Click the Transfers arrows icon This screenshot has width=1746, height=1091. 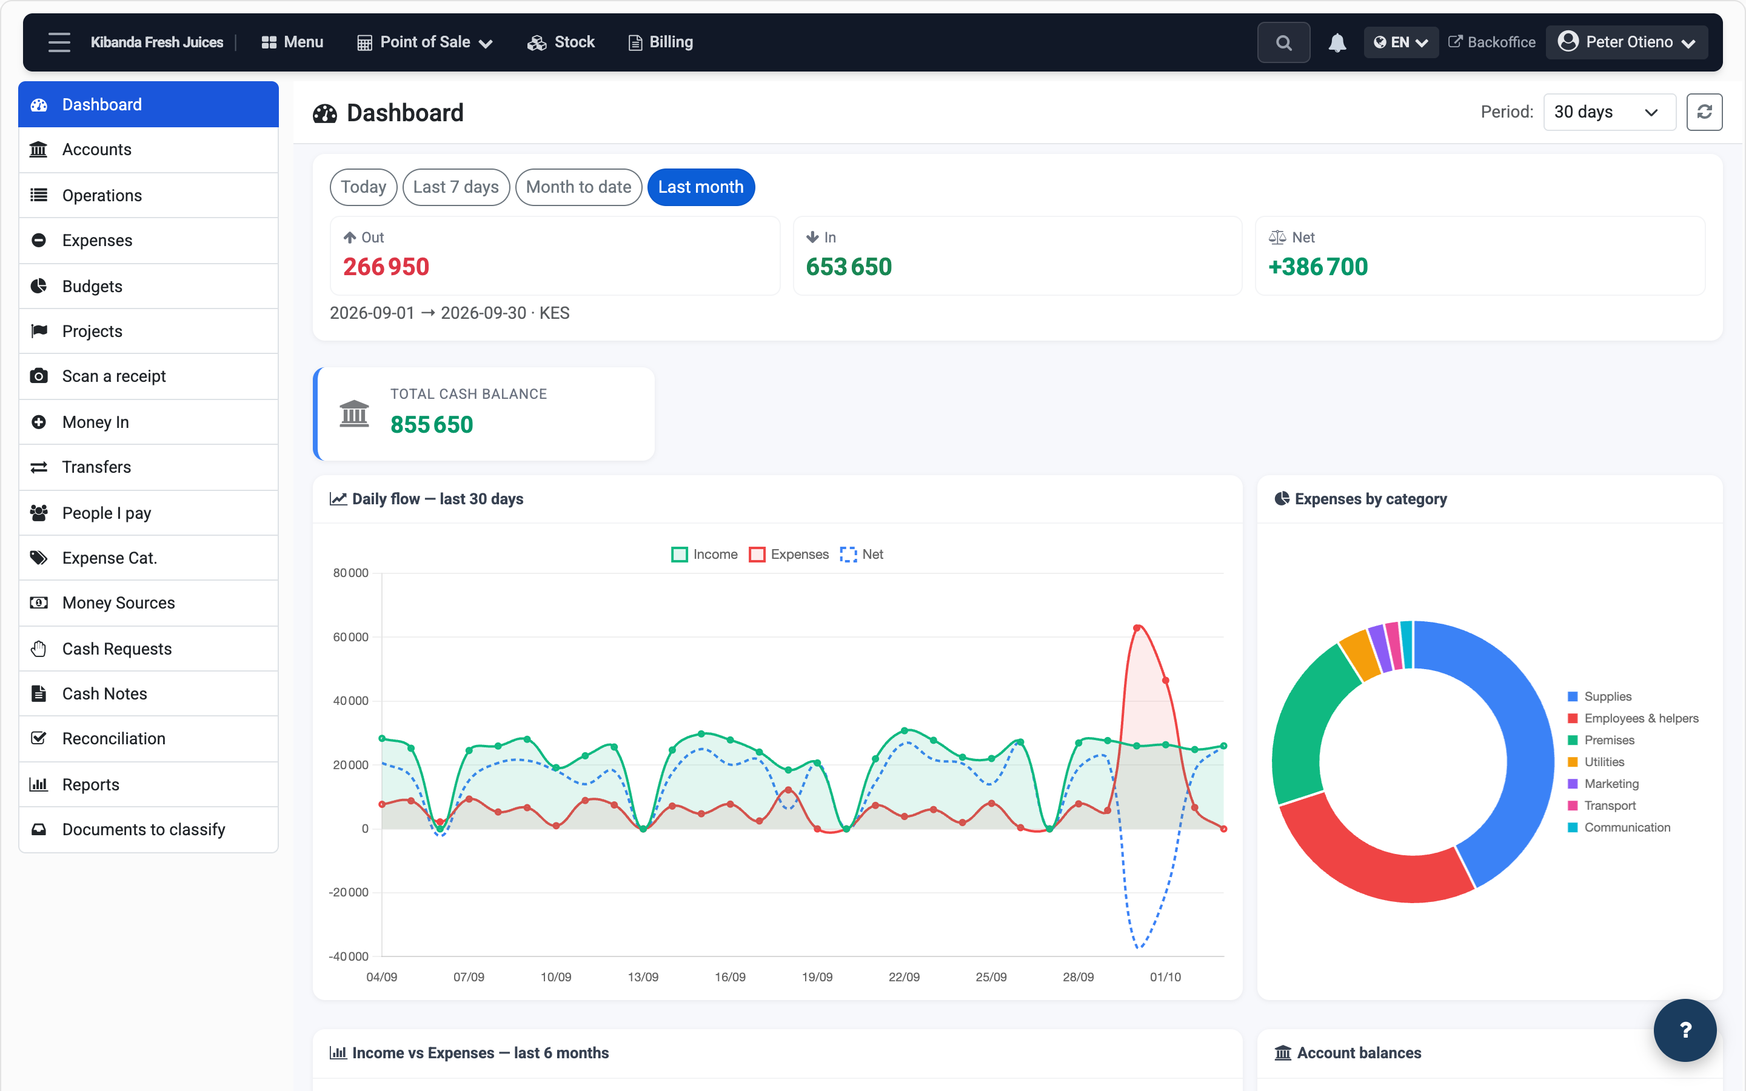click(x=39, y=467)
